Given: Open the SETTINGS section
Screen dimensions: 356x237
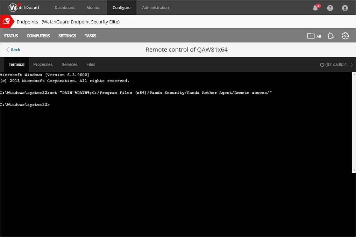Looking at the screenshot, I should point(67,36).
